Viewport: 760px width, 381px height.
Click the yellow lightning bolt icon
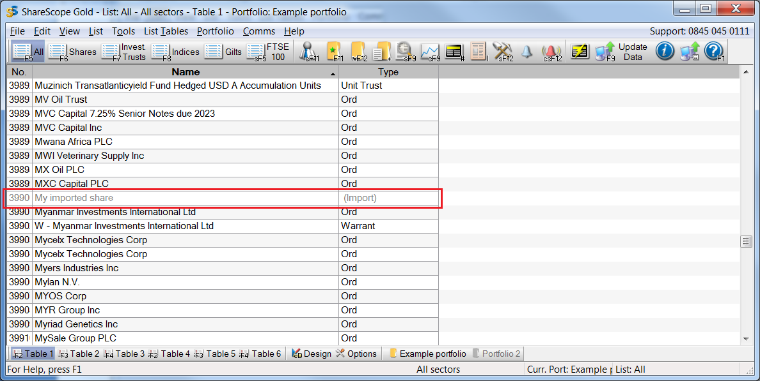[580, 52]
